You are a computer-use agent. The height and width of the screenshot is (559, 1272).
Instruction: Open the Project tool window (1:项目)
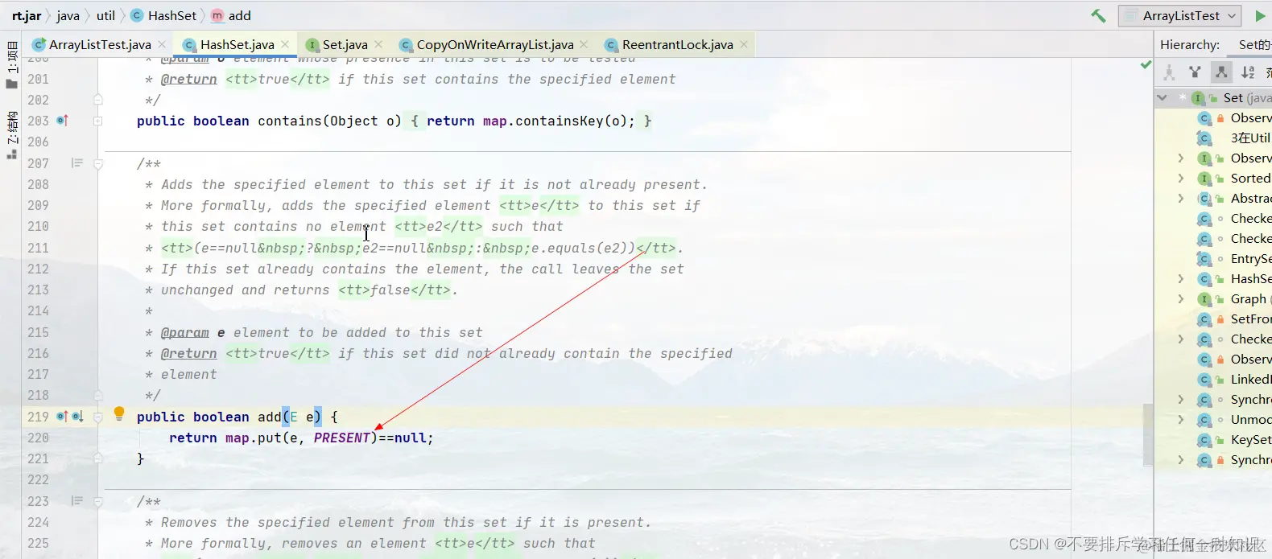[12, 64]
